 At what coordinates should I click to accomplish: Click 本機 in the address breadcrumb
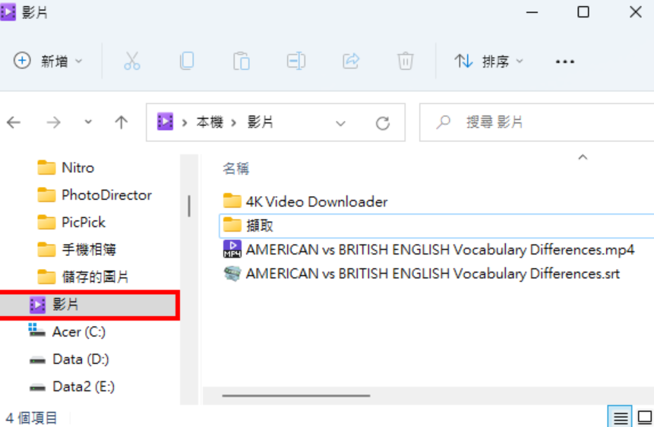pos(210,122)
